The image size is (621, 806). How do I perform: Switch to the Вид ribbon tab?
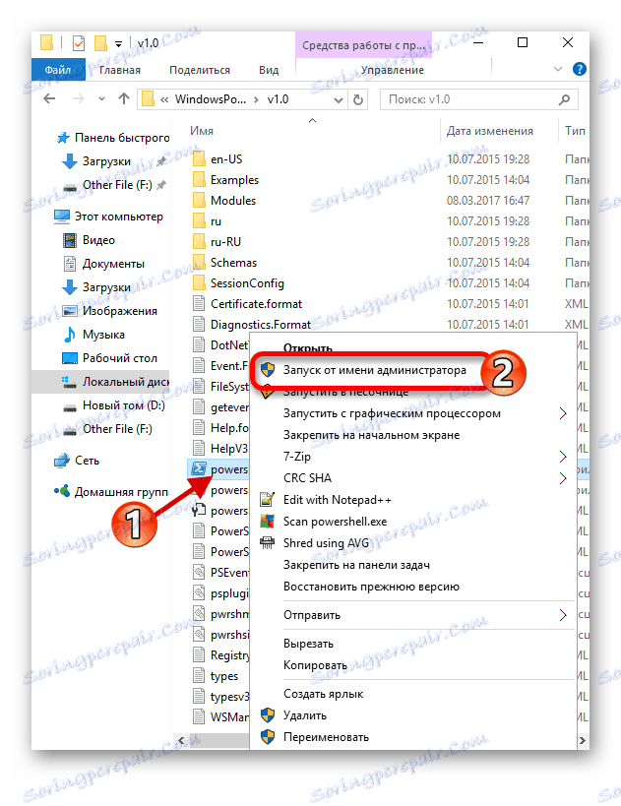tap(269, 70)
